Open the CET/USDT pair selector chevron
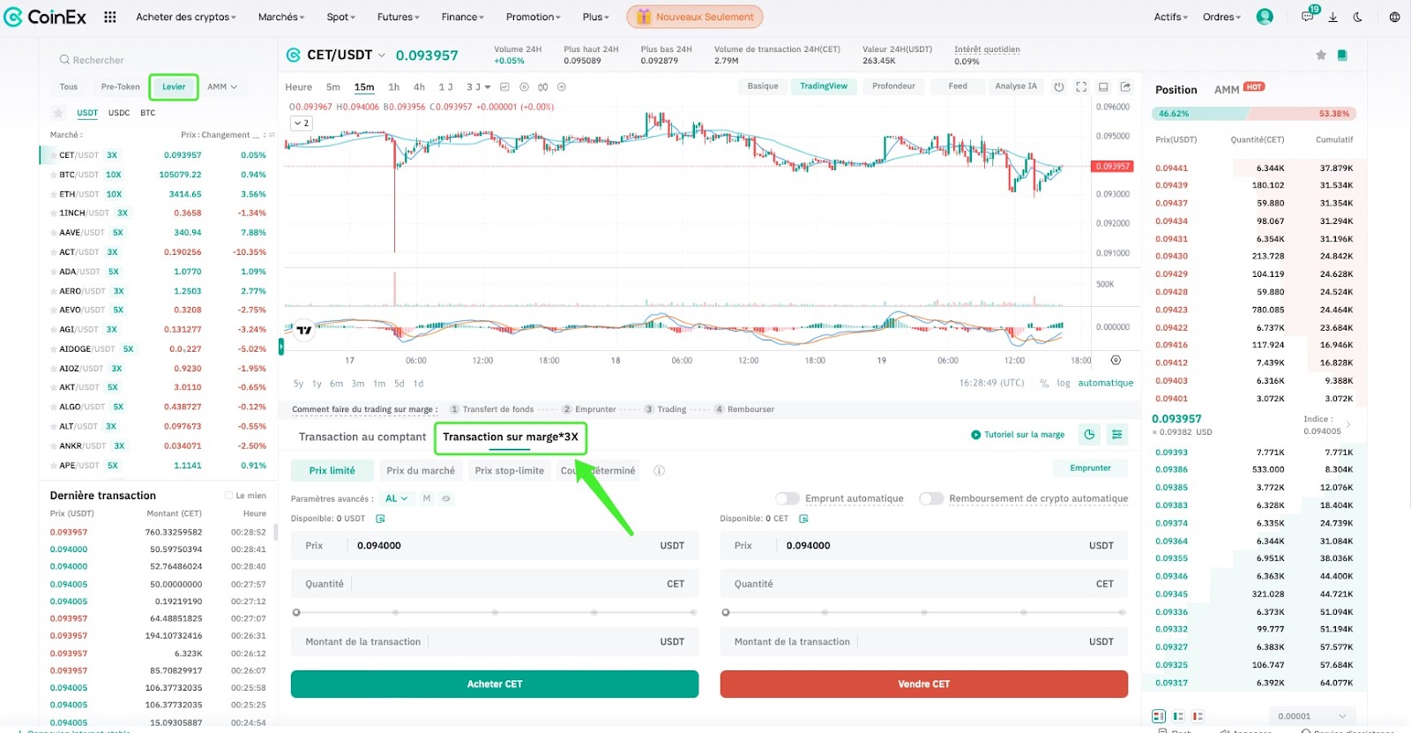The height and width of the screenshot is (733, 1411). point(381,55)
